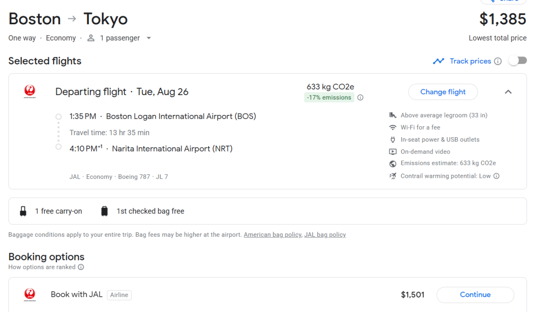
Task: Open the One way trip type menu
Action: click(22, 38)
